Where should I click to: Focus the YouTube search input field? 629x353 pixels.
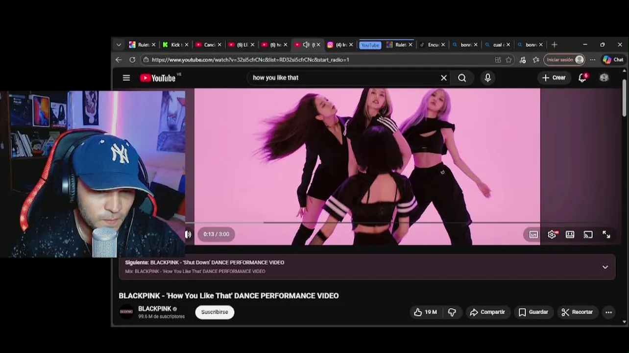click(x=343, y=77)
